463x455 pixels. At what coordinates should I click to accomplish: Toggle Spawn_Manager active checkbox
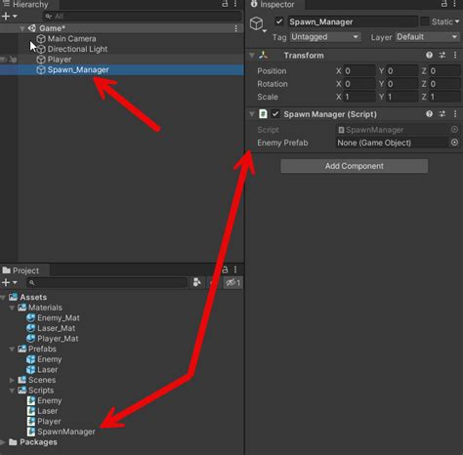coord(279,21)
